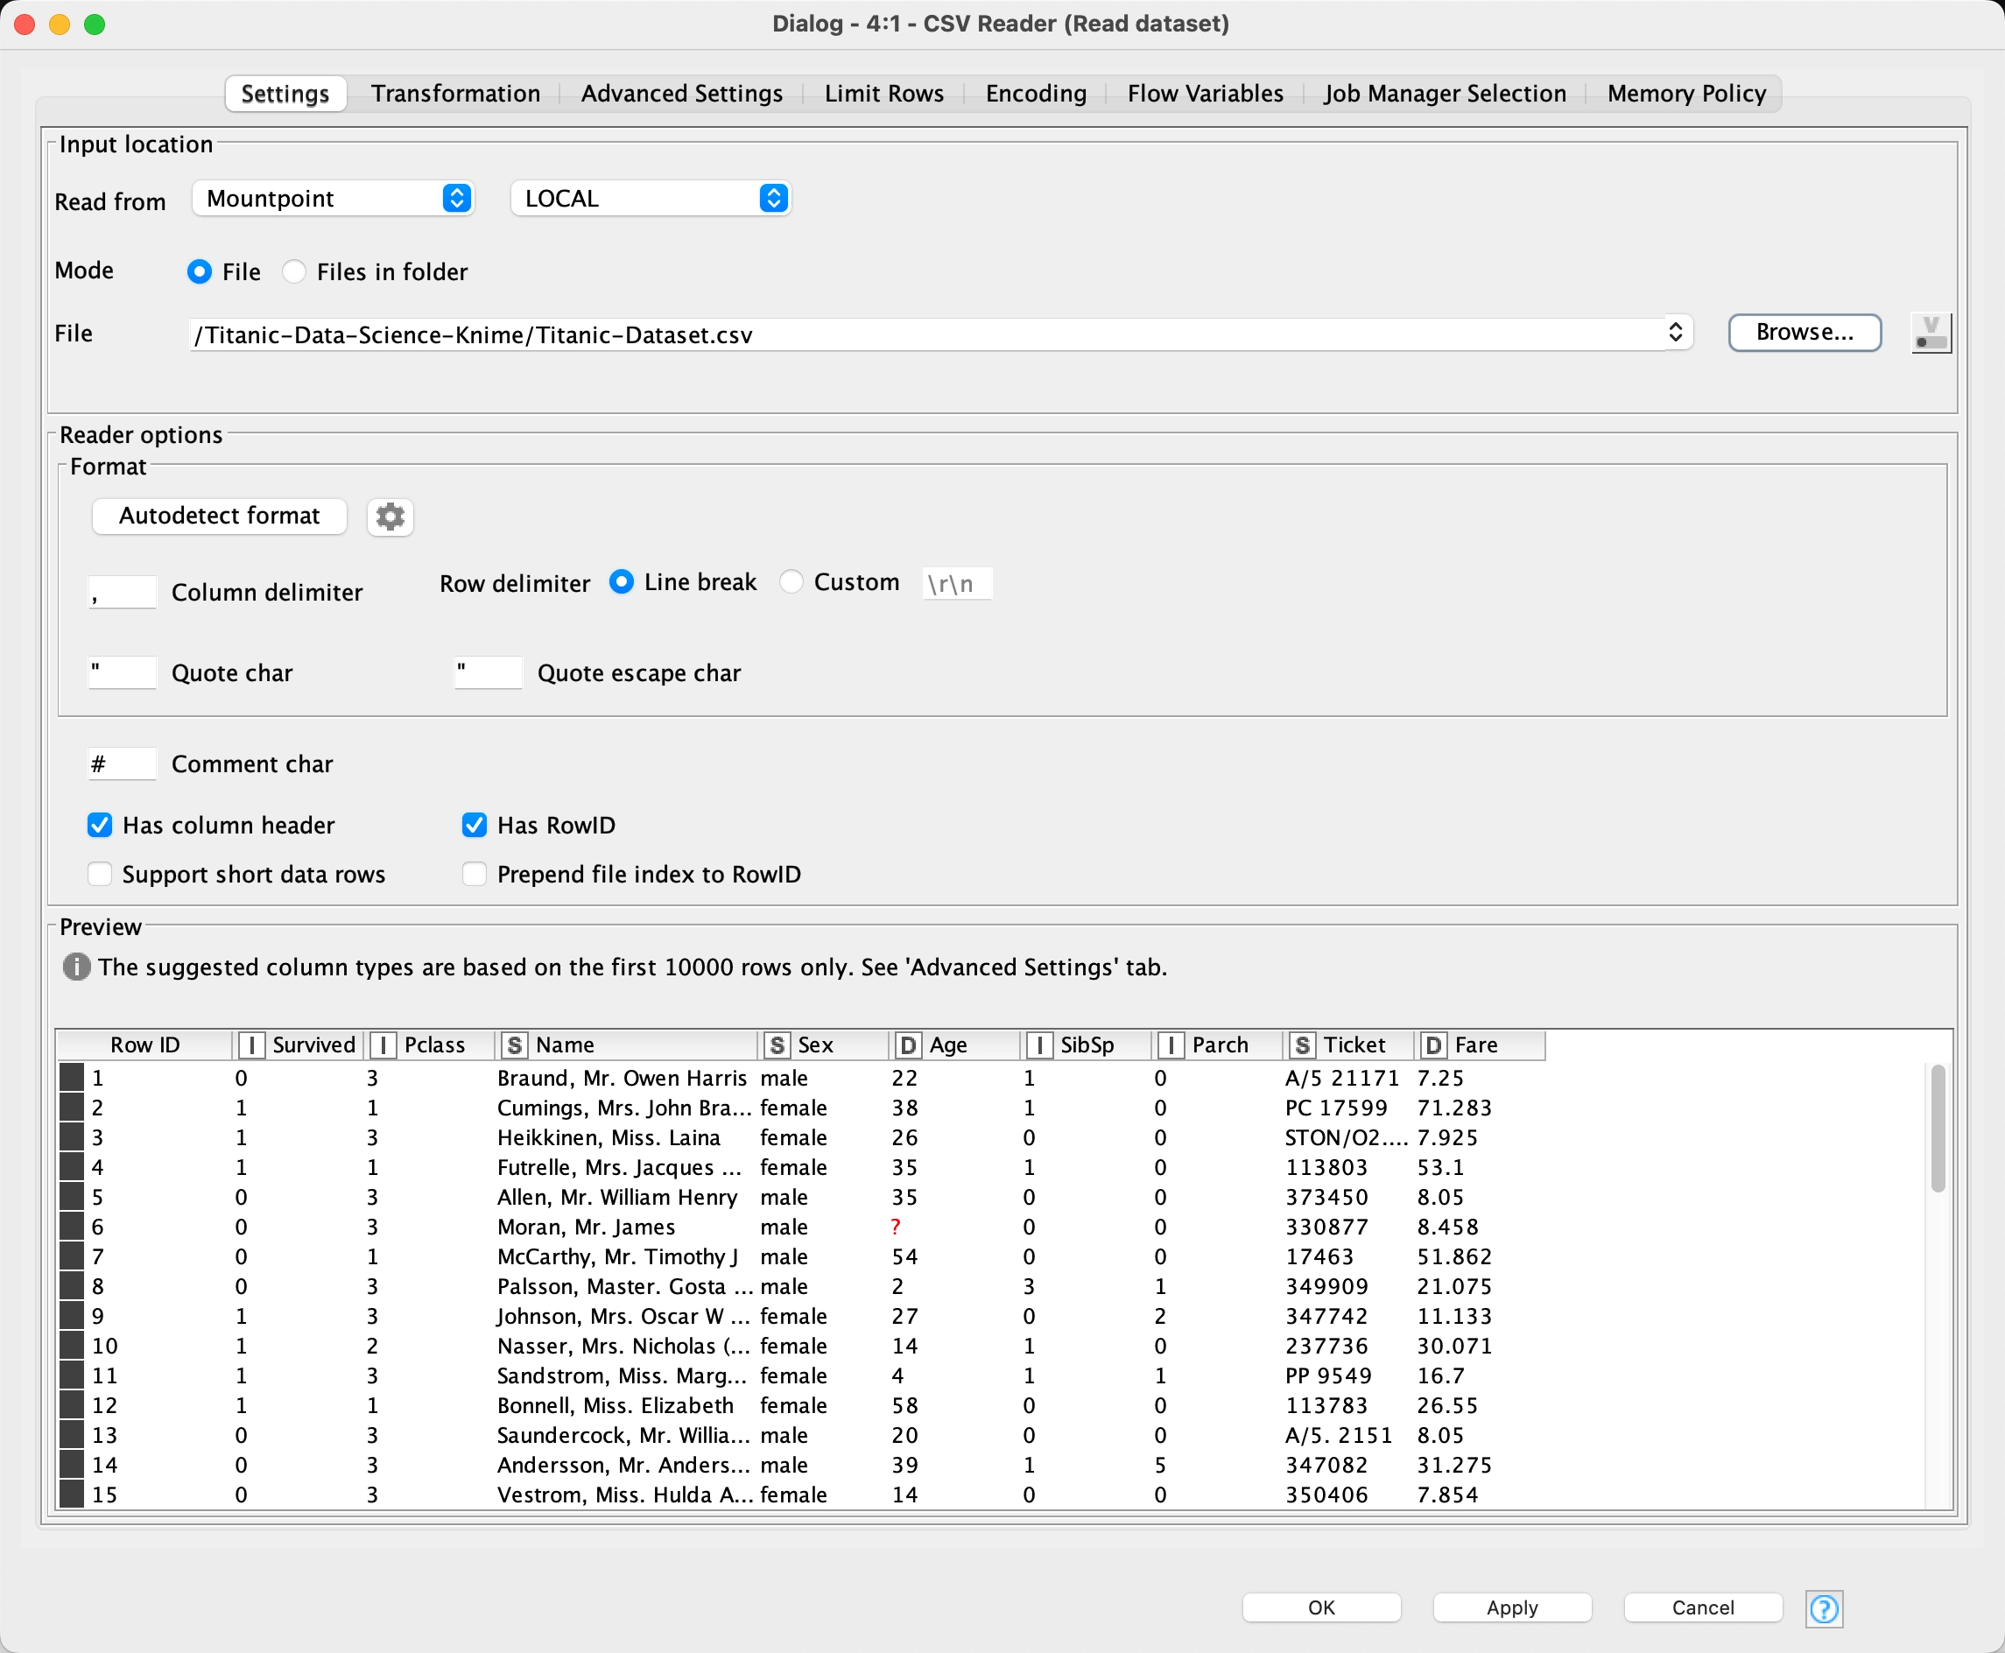Viewport: 2005px width, 1653px height.
Task: Click the flow variable icon beside Browse
Action: [x=1930, y=334]
